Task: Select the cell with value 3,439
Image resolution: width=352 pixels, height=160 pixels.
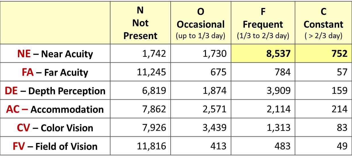Action: tap(201, 128)
